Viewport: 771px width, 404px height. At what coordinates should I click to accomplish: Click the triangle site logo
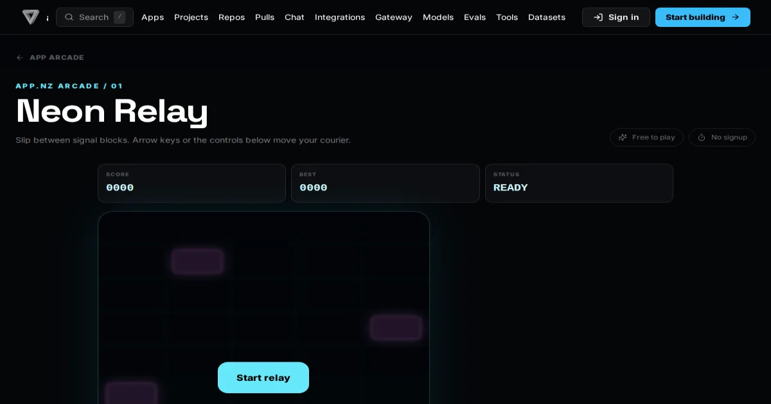point(30,17)
